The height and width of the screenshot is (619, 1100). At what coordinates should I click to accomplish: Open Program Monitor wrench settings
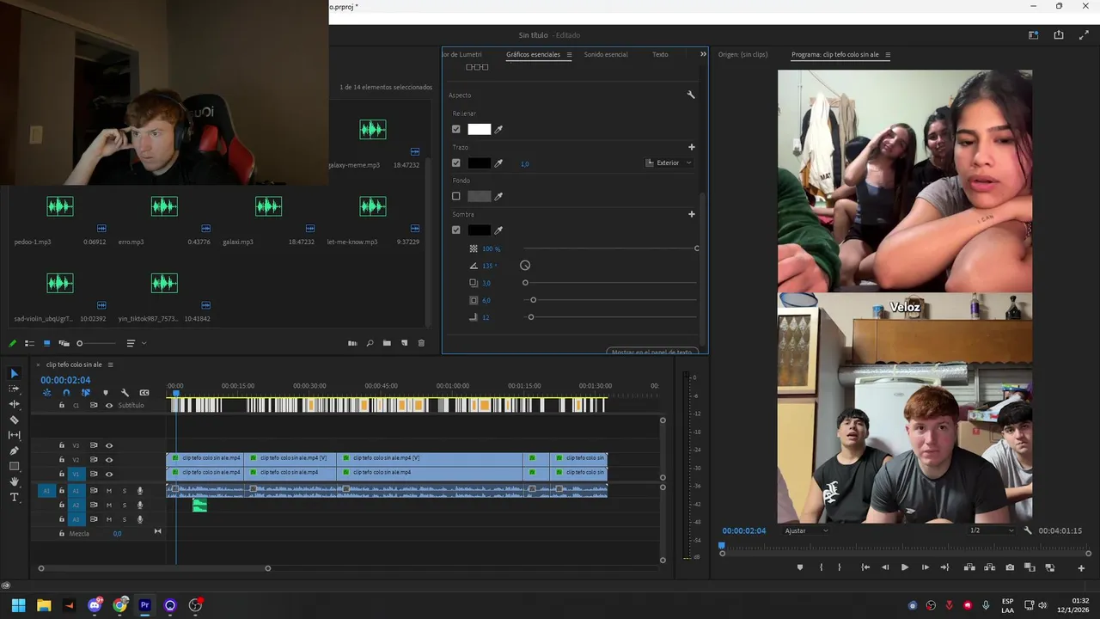[x=1028, y=530]
